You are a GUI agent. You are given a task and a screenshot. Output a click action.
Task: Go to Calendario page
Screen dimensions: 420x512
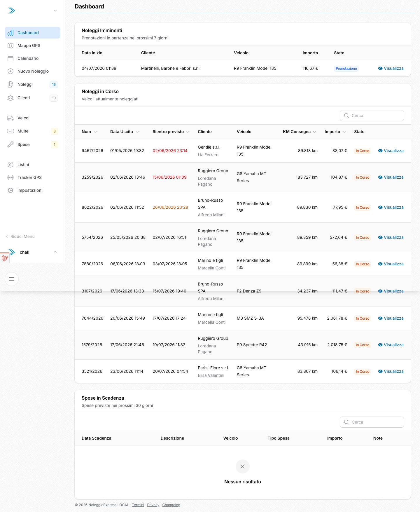click(x=32, y=58)
